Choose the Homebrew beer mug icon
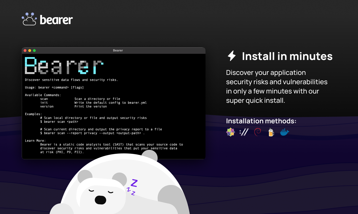 (x=271, y=132)
